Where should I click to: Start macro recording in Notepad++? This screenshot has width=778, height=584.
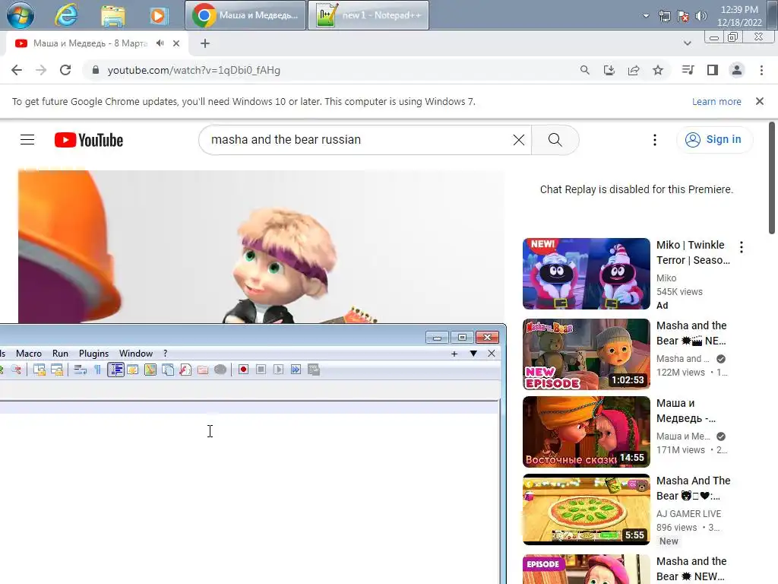pos(243,370)
